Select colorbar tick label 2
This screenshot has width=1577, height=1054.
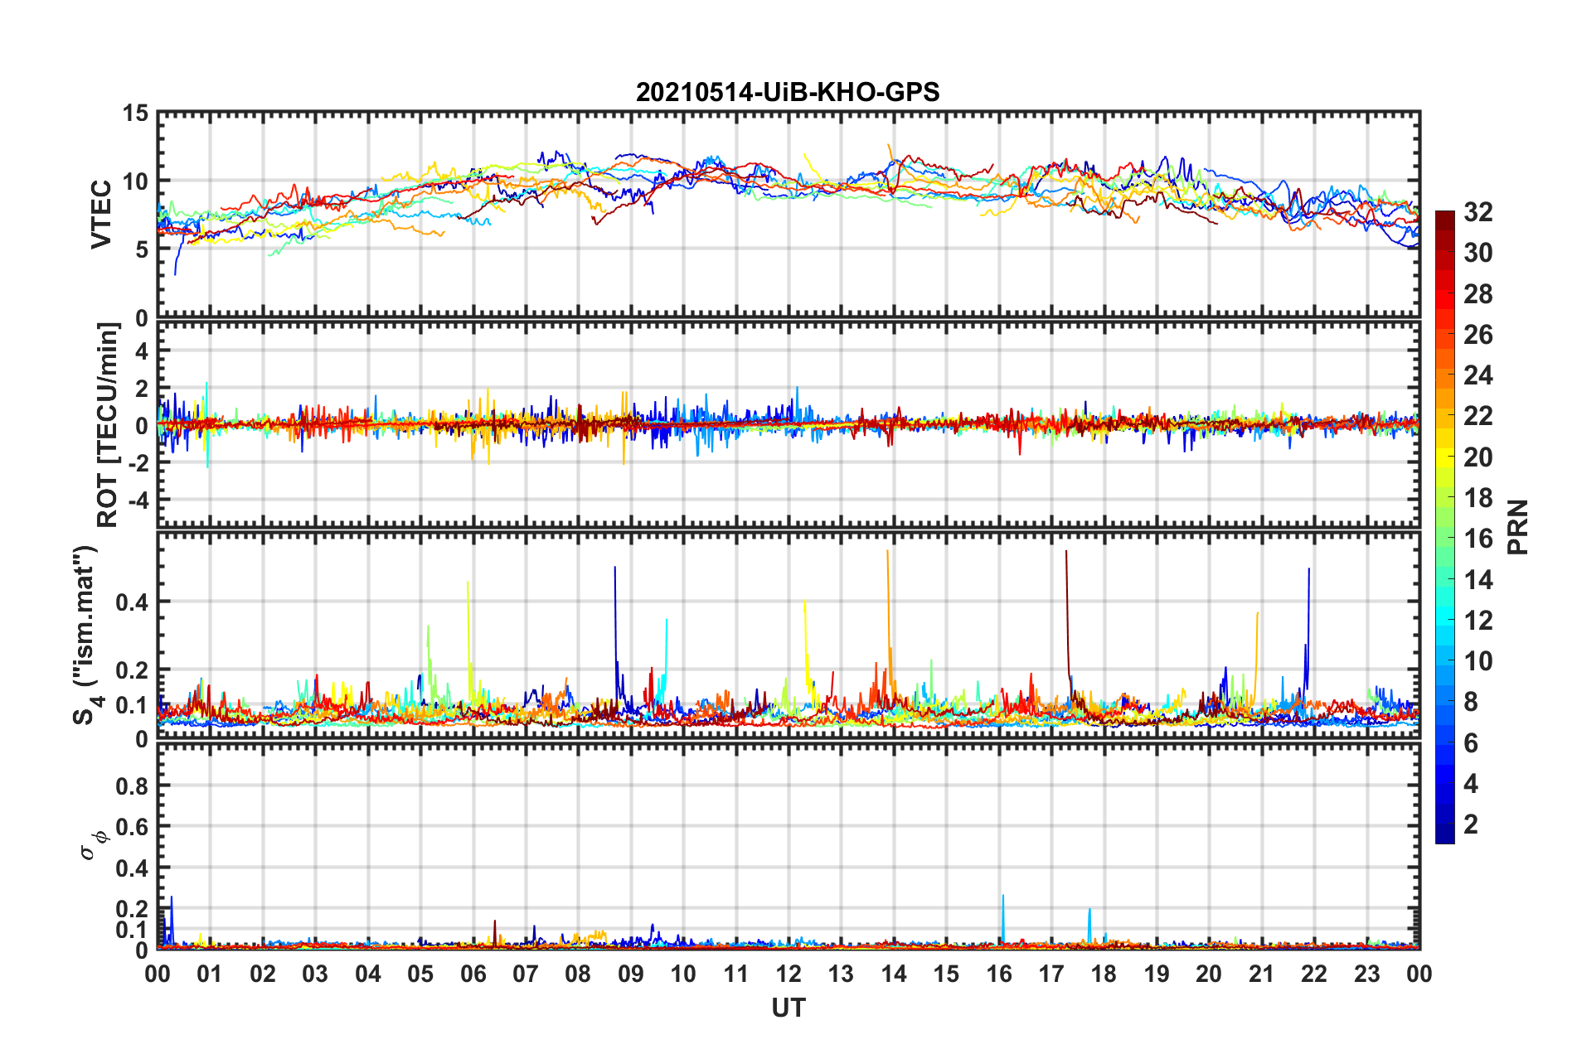click(1471, 824)
